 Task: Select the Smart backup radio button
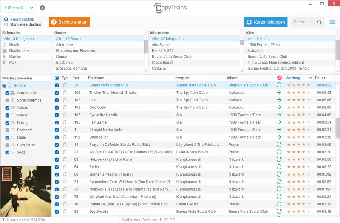(6, 20)
